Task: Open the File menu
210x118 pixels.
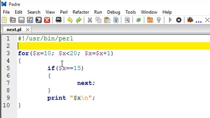Action: click(x=6, y=12)
